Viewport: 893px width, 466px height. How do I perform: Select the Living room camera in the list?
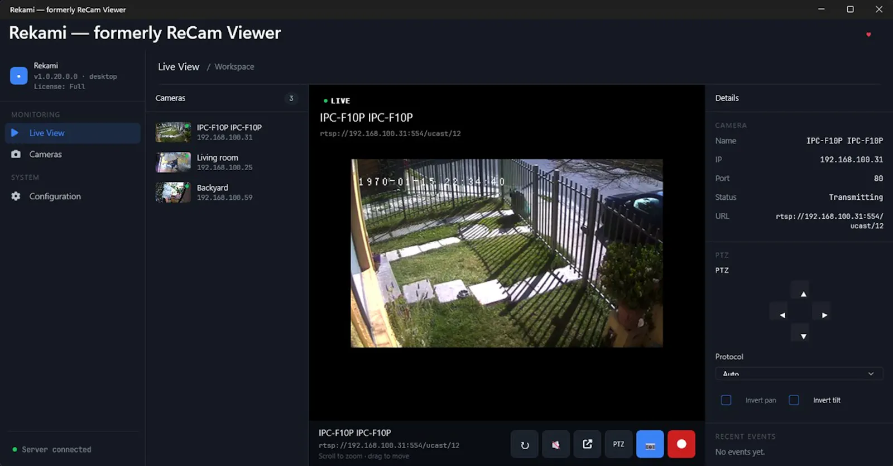[x=227, y=162]
